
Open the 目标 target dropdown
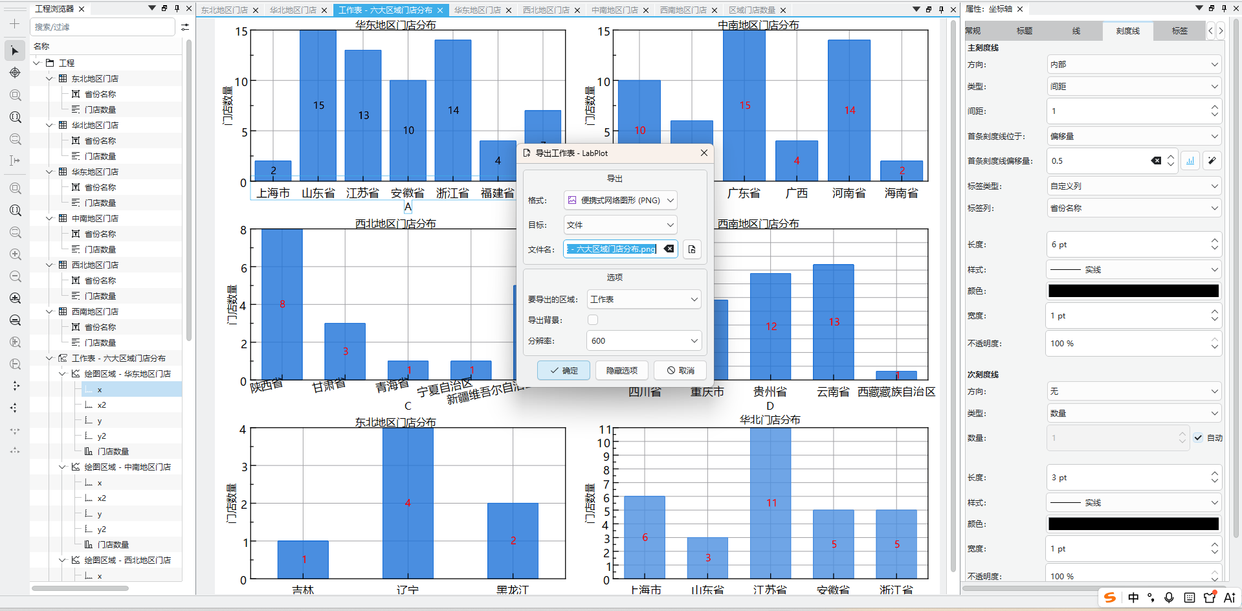tap(621, 225)
